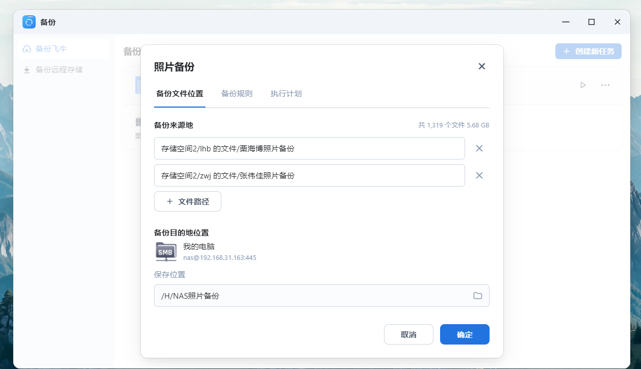
Task: Select 备份飞牛 in the sidebar
Action: 64,49
